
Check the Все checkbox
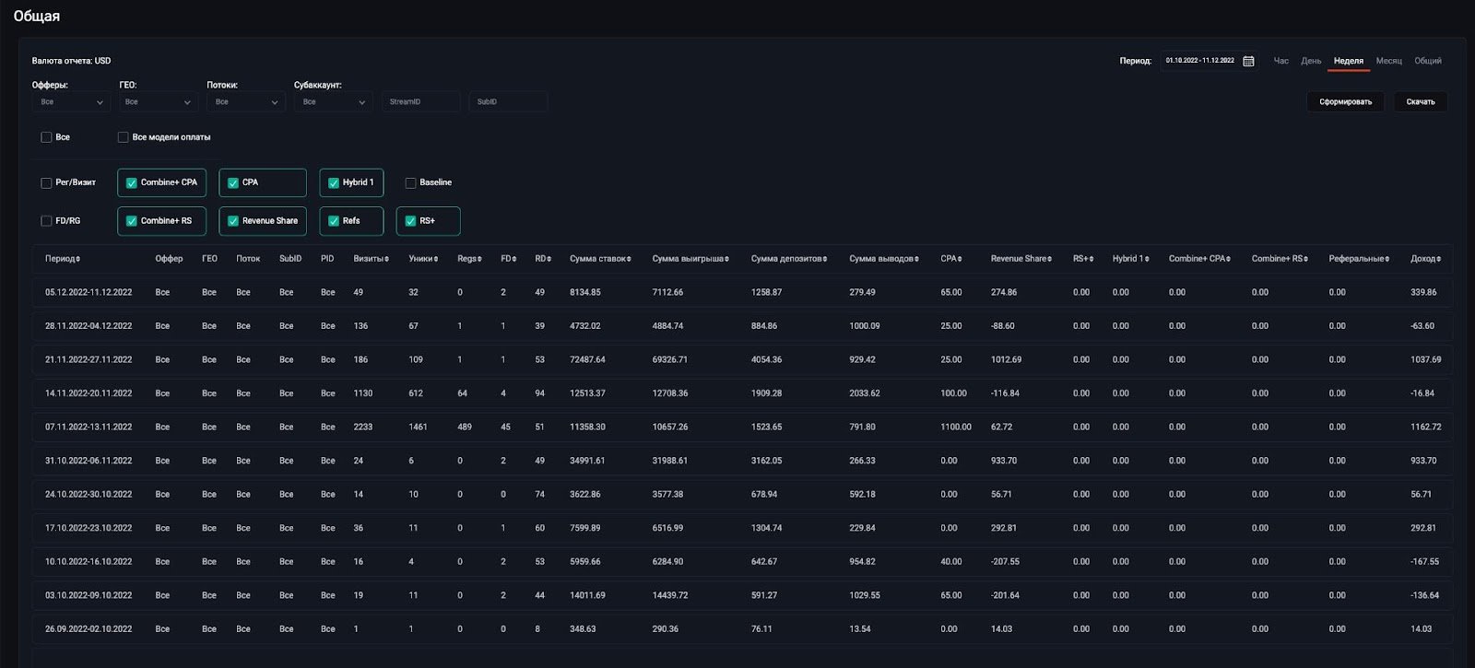click(46, 137)
